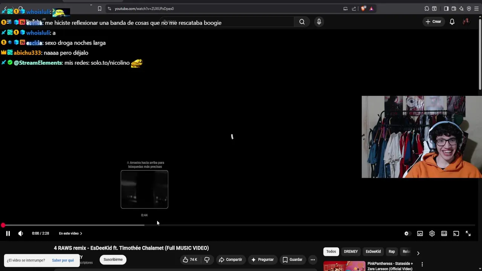Dislike the video with thumbs down

[207, 259]
